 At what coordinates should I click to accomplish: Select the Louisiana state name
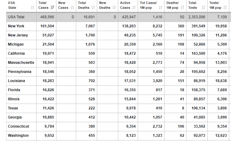(x=16, y=81)
